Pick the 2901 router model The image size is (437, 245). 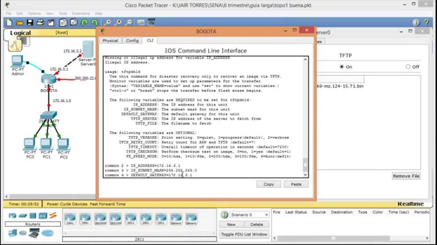pyautogui.click(x=146, y=219)
